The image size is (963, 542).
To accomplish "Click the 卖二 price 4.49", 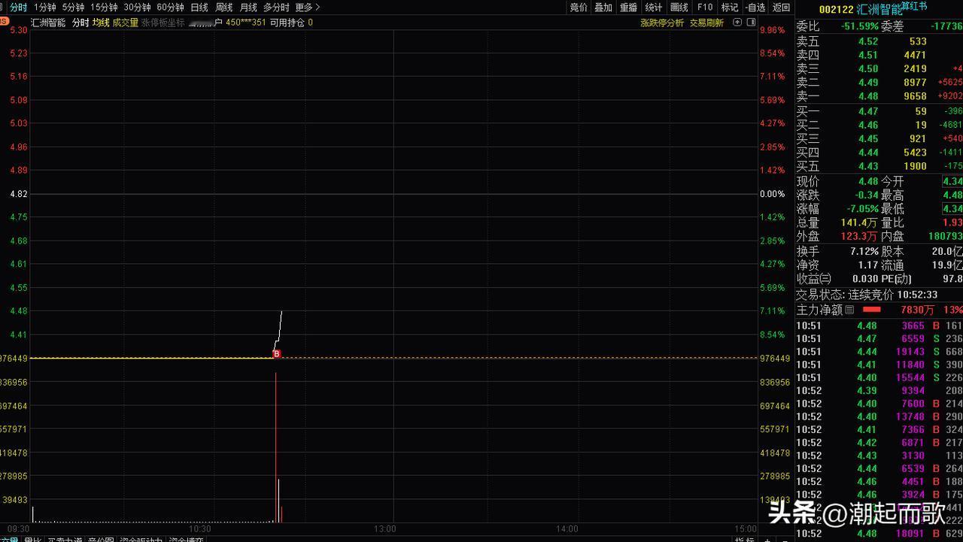I will (867, 83).
